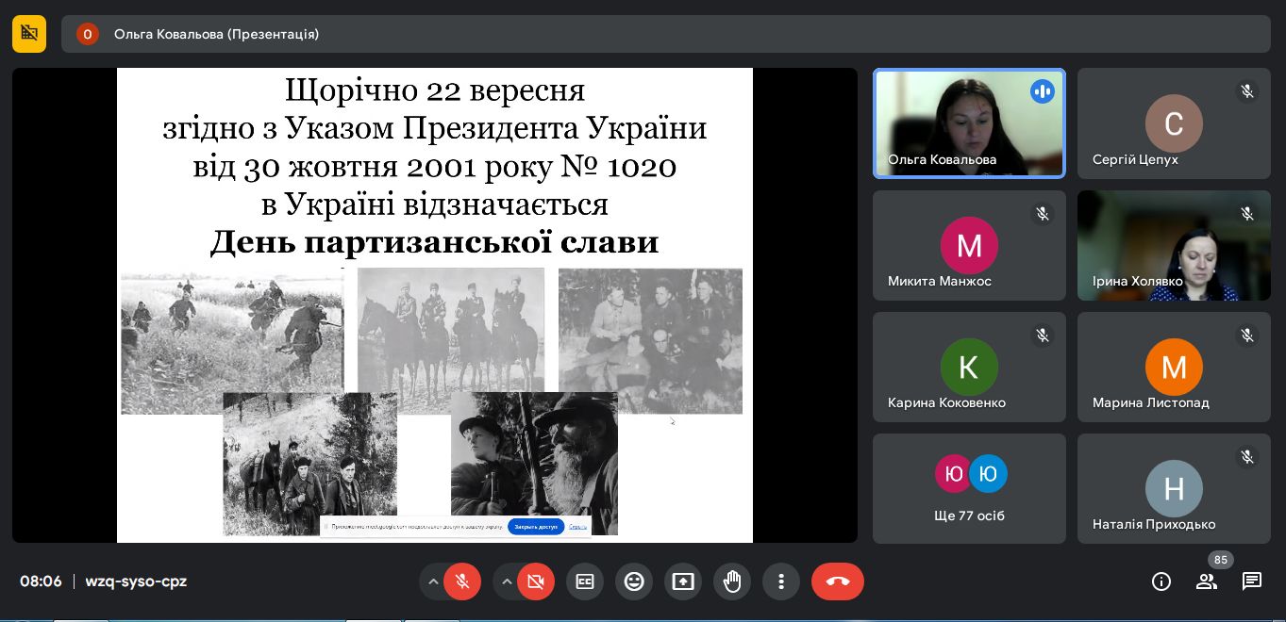Select Ірина Холявко's video tile
The width and height of the screenshot is (1286, 622).
coord(1174,245)
